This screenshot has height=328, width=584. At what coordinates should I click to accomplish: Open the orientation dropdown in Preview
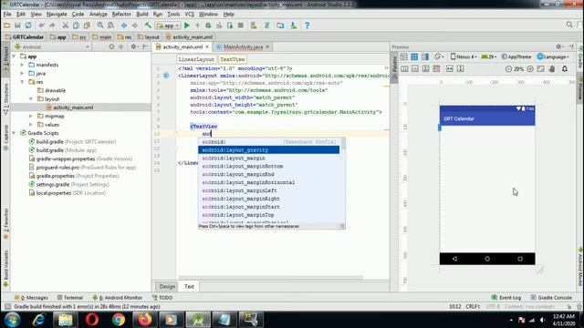(439, 56)
